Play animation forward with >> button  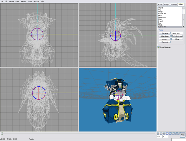click(x=173, y=134)
